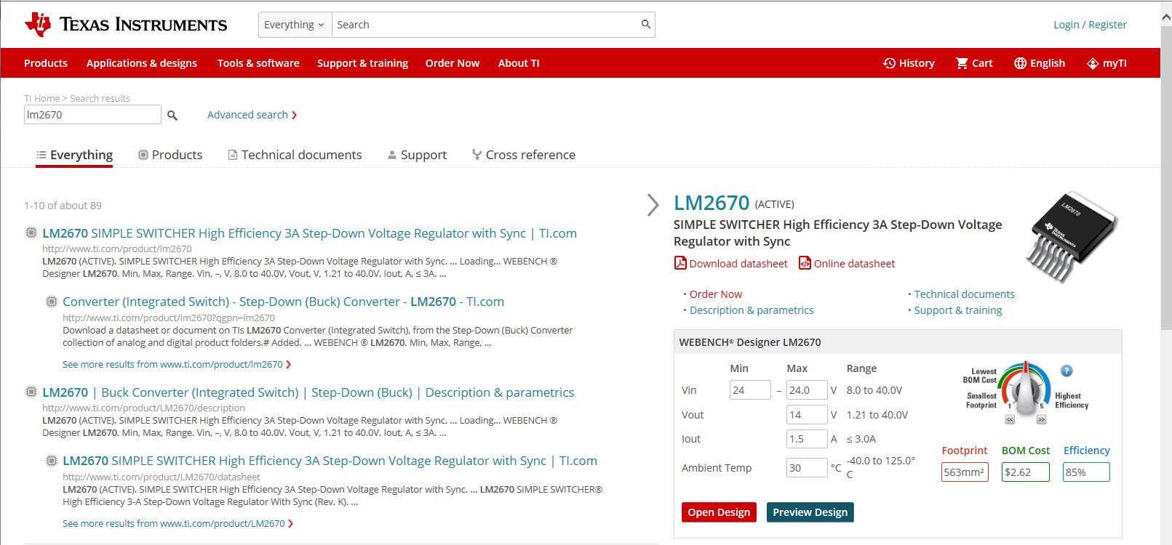
Task: Click the Preview Design button
Action: [810, 512]
